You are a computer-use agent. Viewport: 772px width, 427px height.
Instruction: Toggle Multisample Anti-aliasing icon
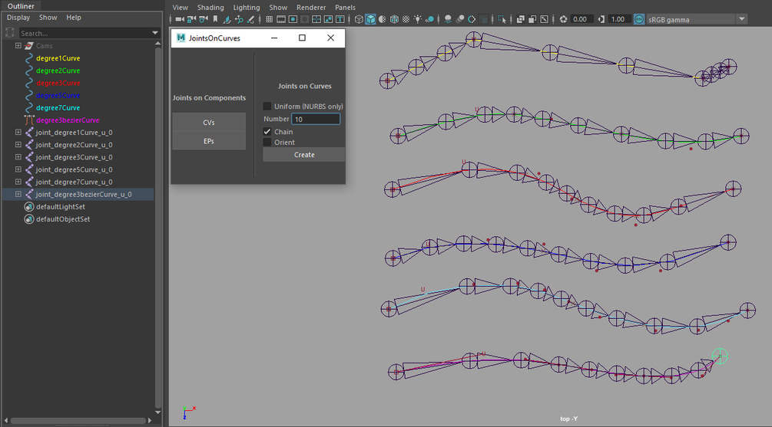[471, 19]
